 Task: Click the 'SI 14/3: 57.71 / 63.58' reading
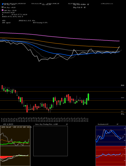[19, 15]
